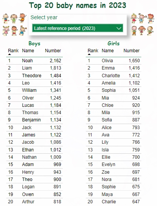Viewport: 157px width, 206px height.
Task: Click the Boys Rank column header
Action: click(x=13, y=51)
